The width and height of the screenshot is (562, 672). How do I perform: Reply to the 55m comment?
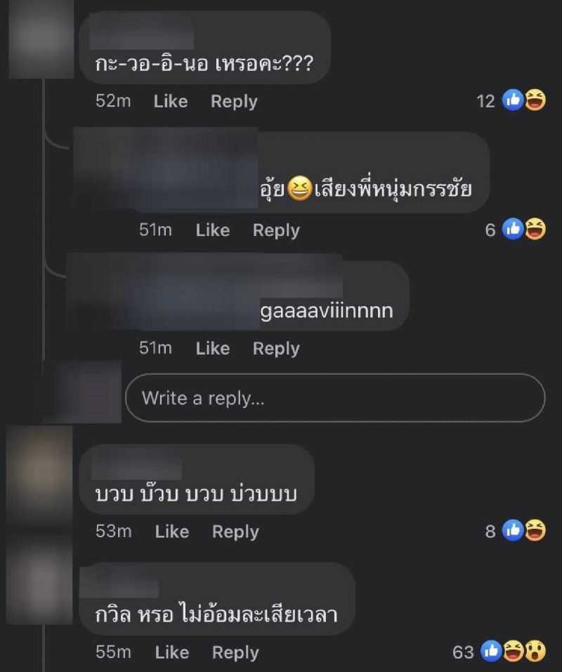pos(235,653)
